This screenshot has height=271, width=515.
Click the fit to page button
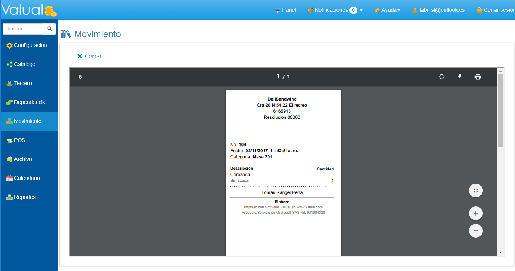(475, 191)
